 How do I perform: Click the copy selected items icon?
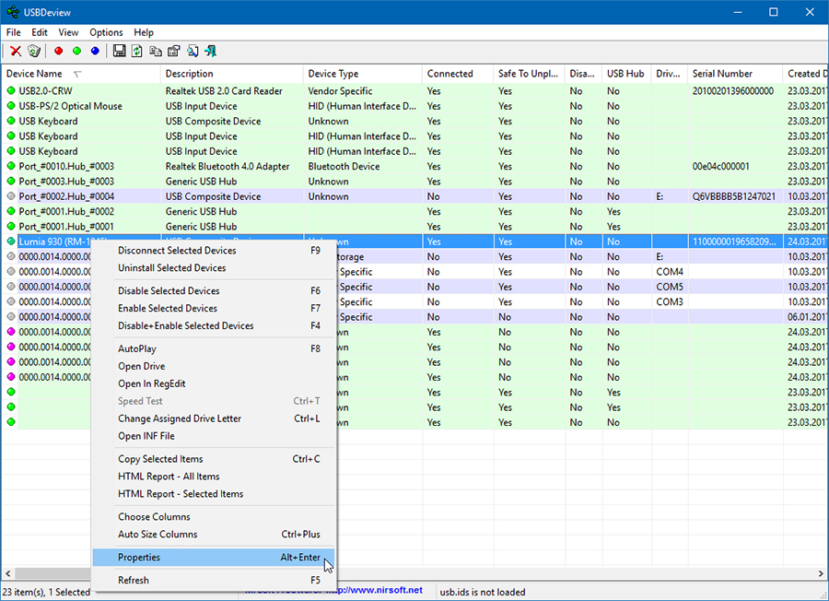point(156,51)
